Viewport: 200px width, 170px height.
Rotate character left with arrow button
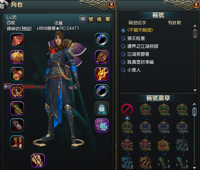click(39, 143)
